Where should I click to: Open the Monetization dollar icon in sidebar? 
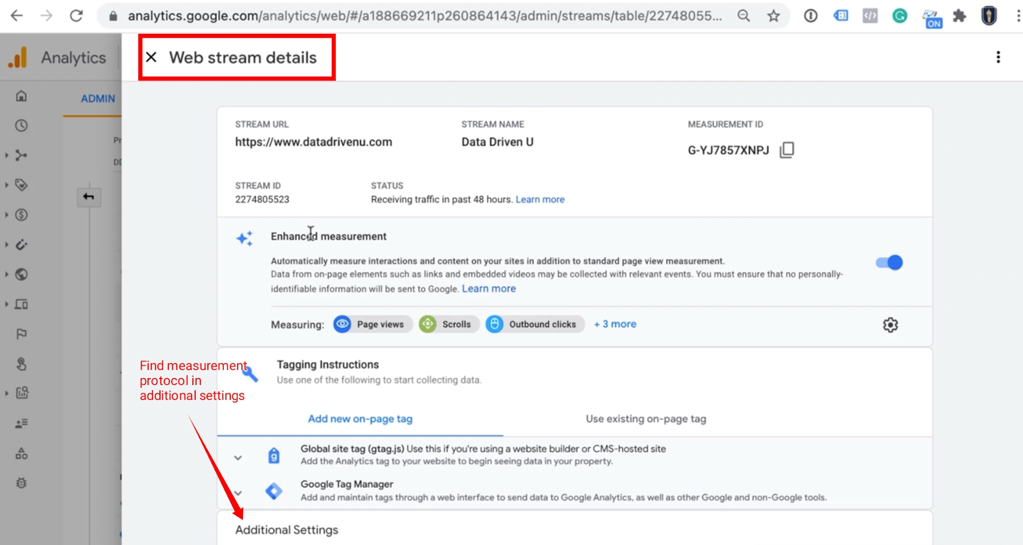point(21,215)
